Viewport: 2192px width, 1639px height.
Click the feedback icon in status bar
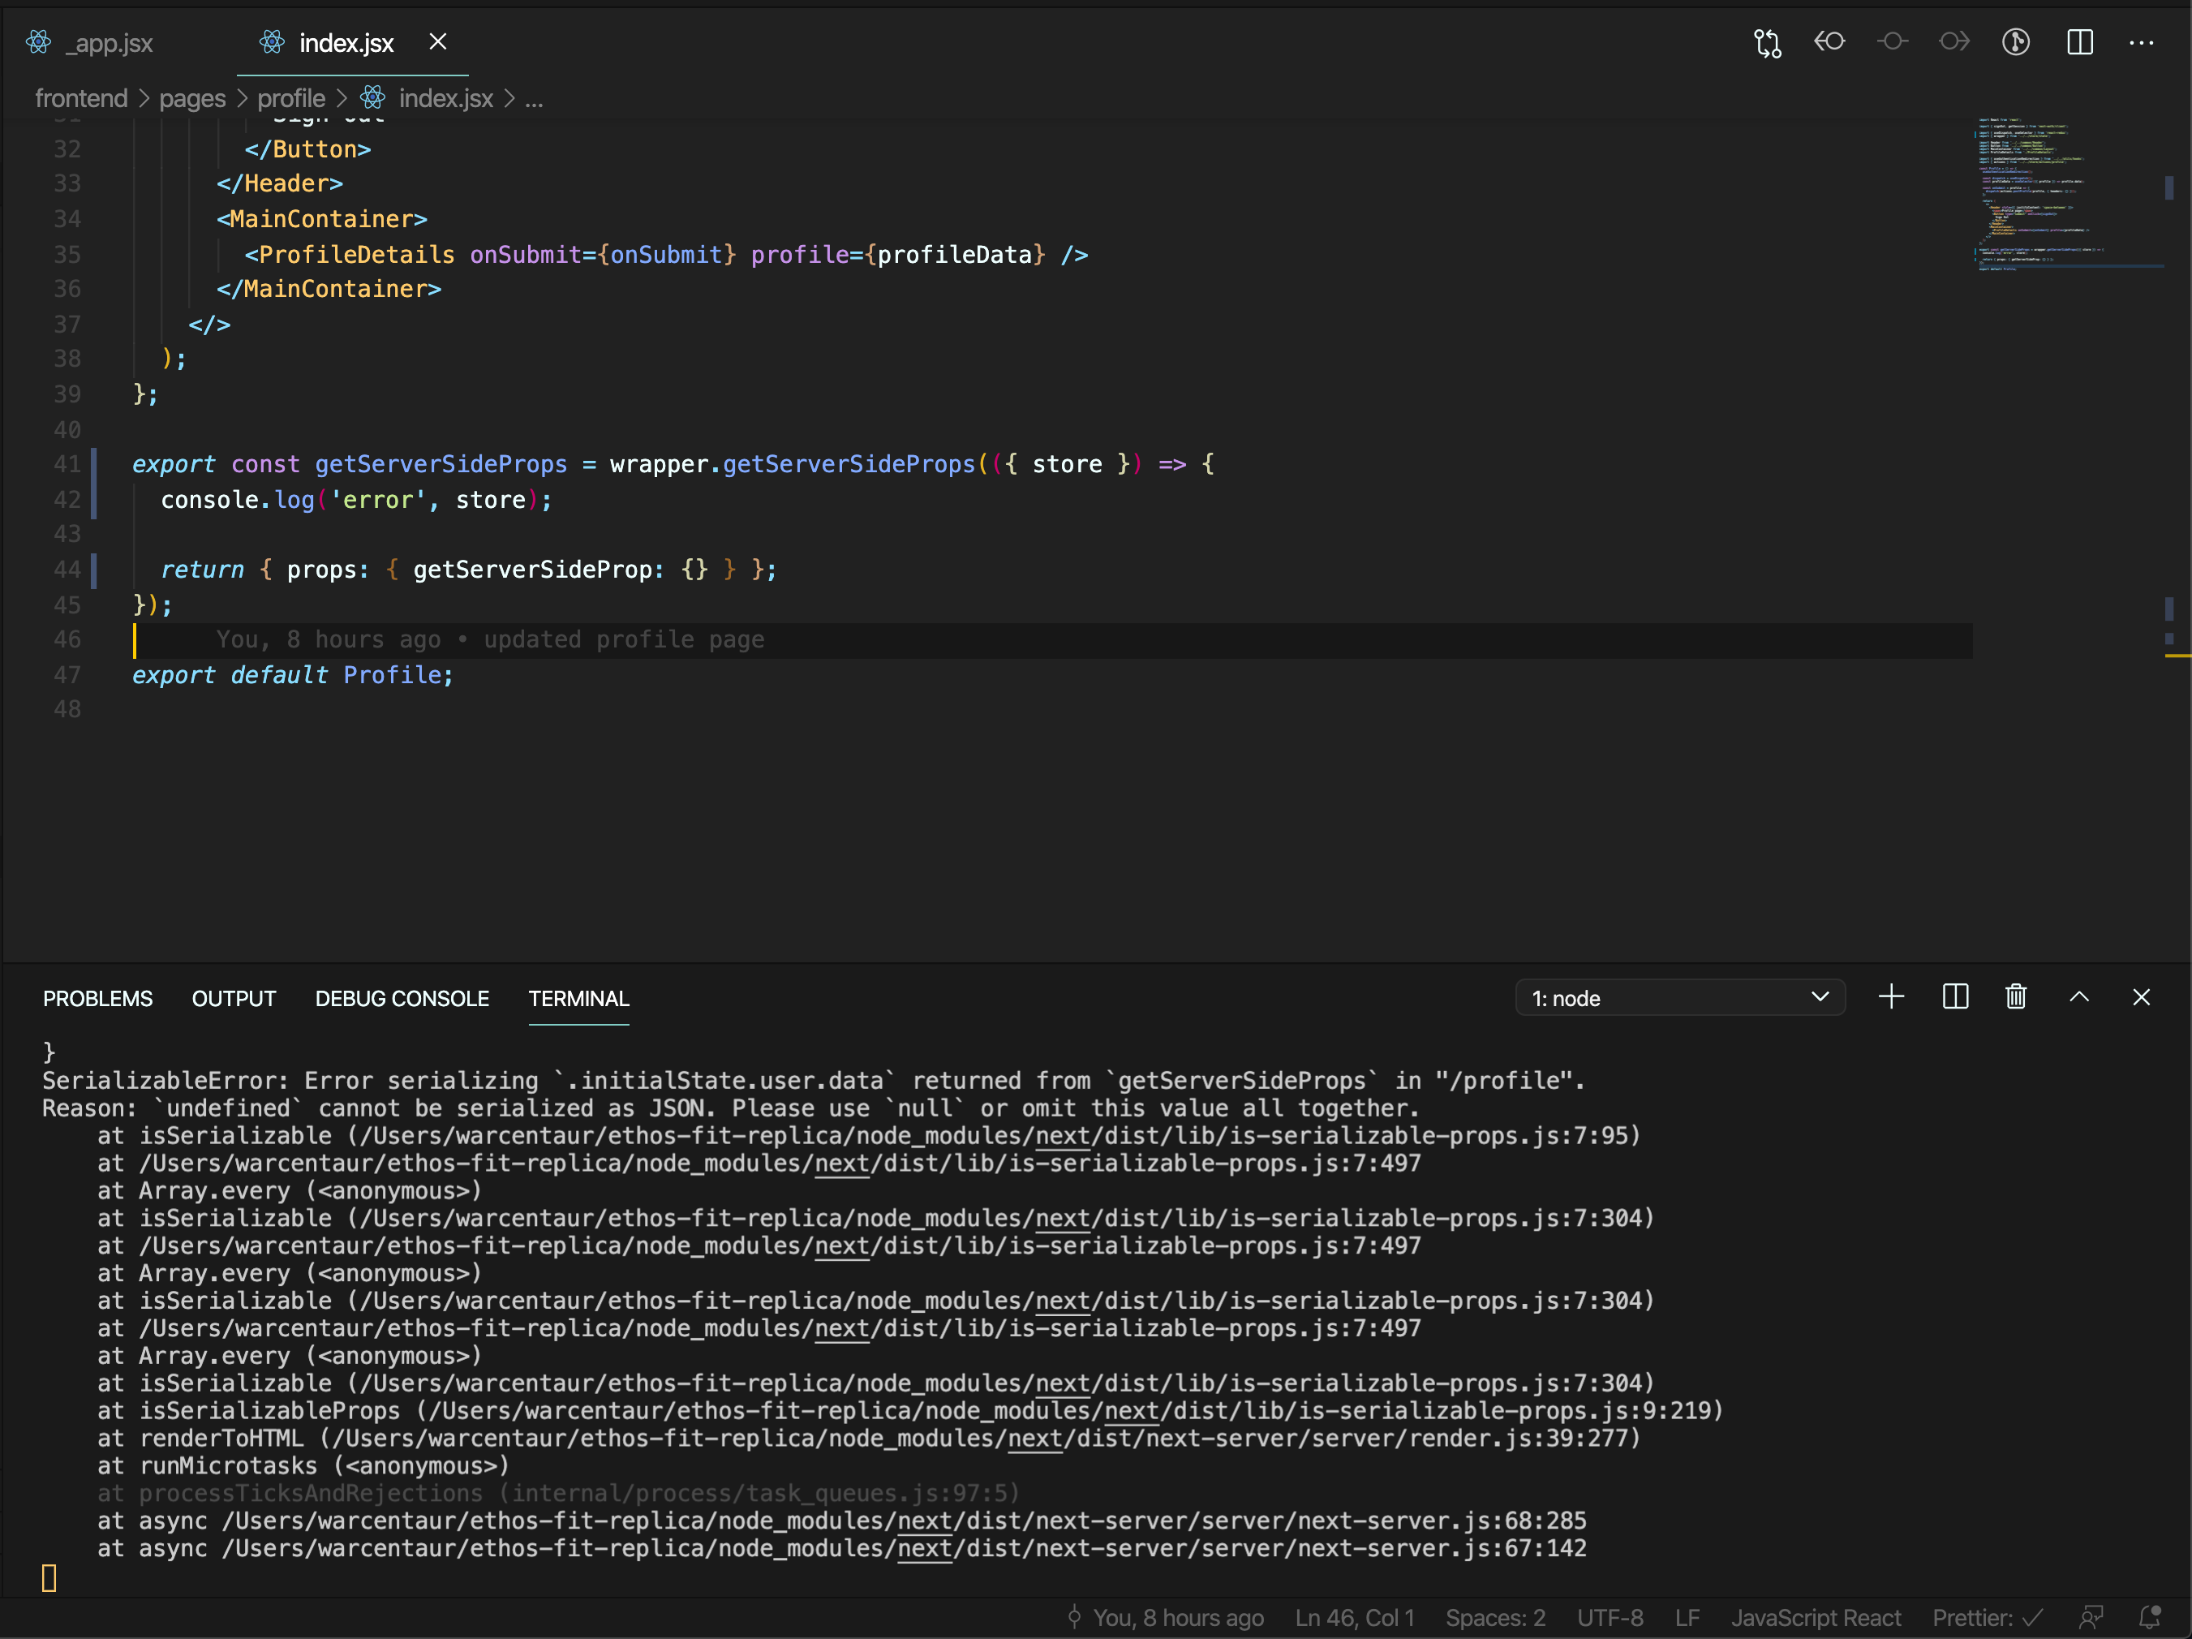coord(2091,1617)
